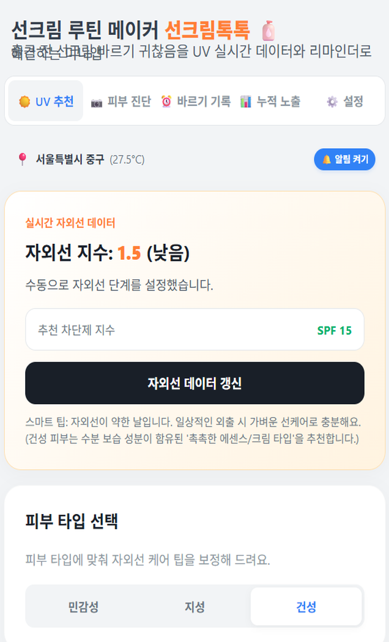Click the sun icon in UV 추천 tab
The width and height of the screenshot is (389, 642).
pyautogui.click(x=24, y=101)
